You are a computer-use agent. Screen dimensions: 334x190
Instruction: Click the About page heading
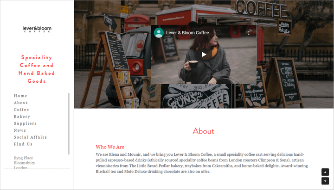tap(204, 131)
